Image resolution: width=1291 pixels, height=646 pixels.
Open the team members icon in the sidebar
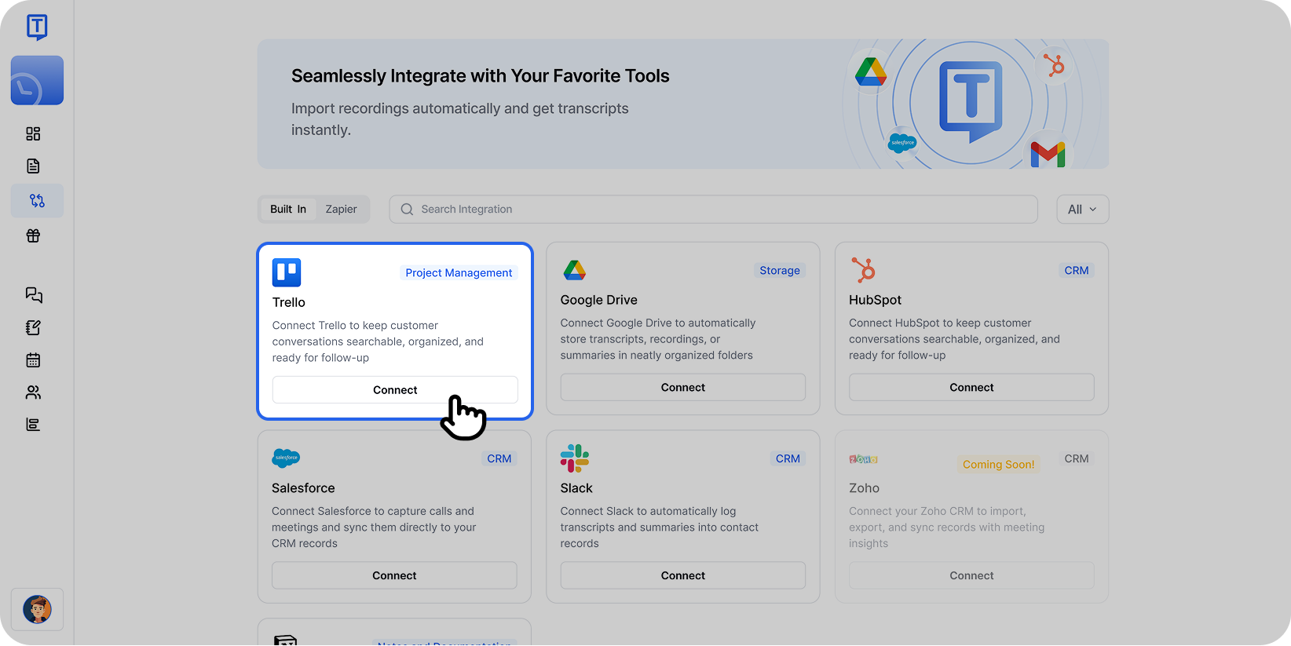click(33, 392)
